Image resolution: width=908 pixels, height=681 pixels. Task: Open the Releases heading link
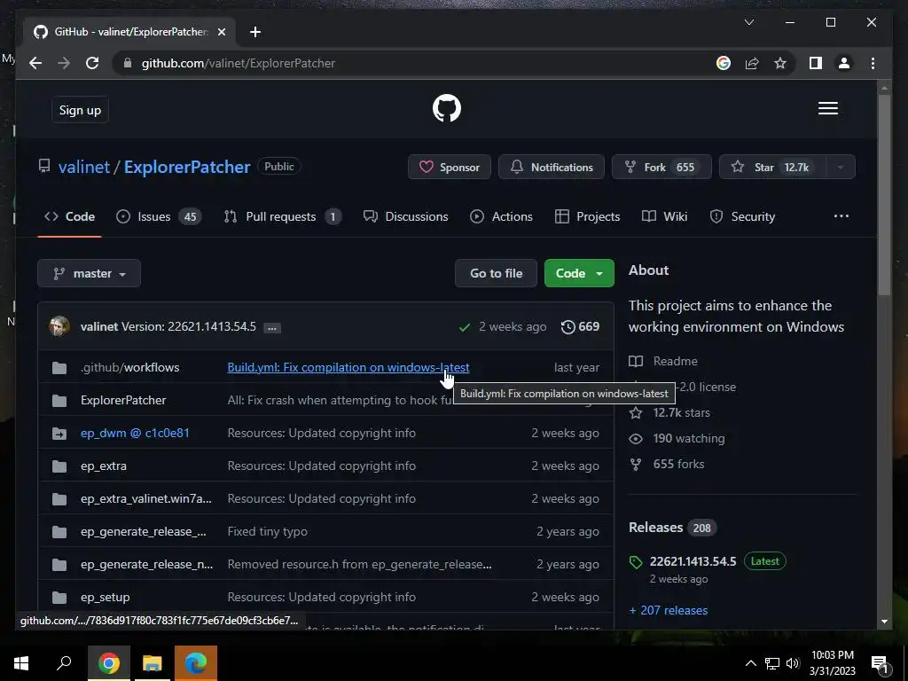655,528
